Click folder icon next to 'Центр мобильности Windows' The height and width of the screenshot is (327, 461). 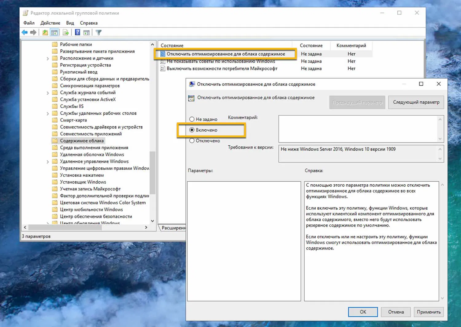click(55, 210)
